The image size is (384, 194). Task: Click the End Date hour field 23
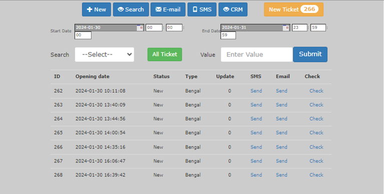(x=299, y=27)
